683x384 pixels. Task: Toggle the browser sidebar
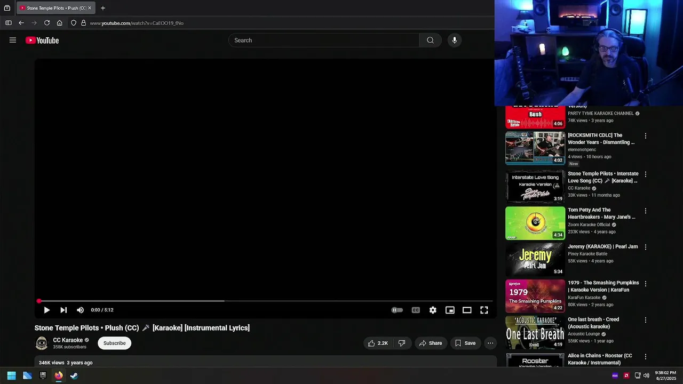[9, 23]
